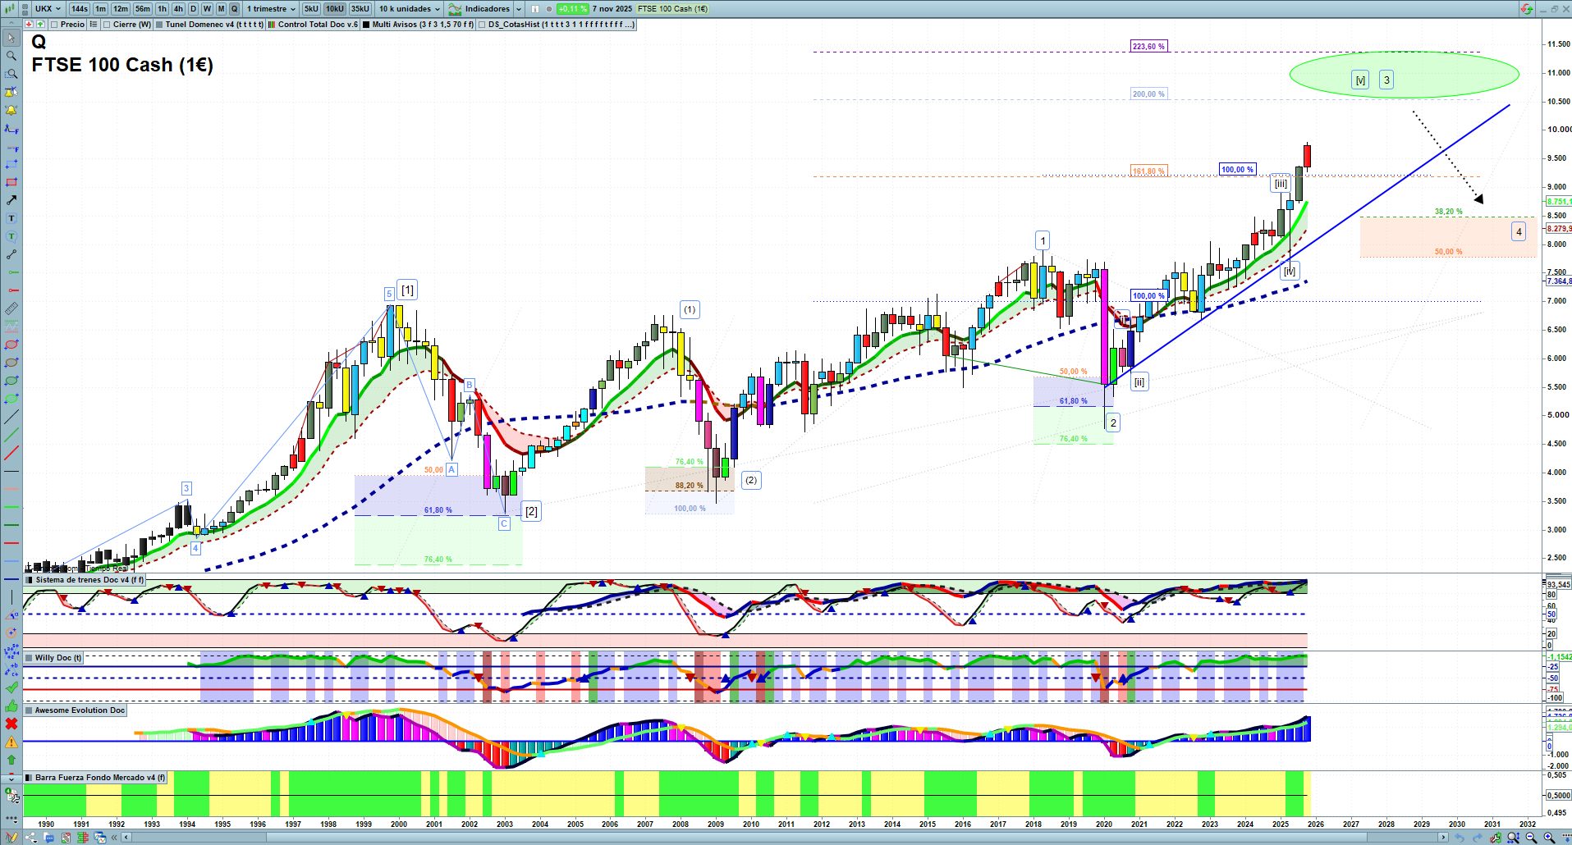Toggle the Cierre (W) checkbox
This screenshot has height=845, width=1572.
107,25
